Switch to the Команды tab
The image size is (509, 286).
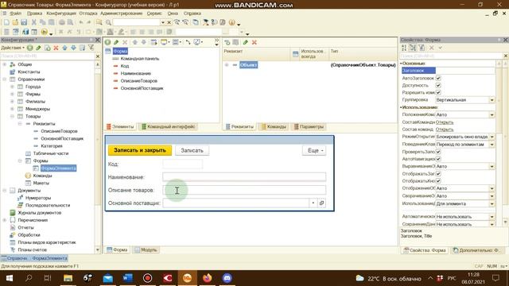click(x=274, y=127)
